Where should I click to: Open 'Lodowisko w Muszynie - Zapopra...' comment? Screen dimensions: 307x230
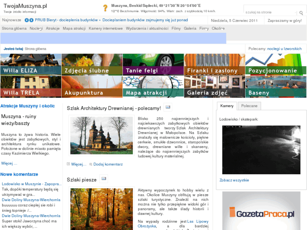tap(32, 184)
